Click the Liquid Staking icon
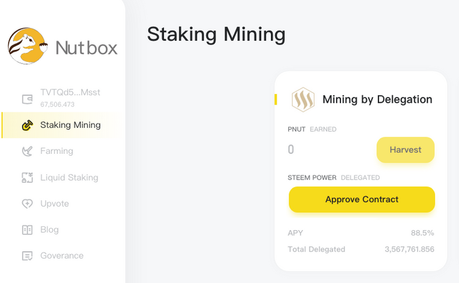This screenshot has height=283, width=459. [27, 178]
